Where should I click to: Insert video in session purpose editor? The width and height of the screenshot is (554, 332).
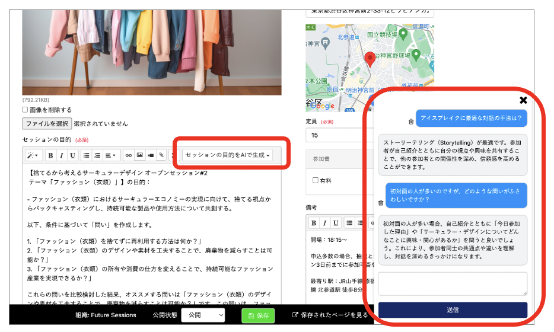[151, 155]
